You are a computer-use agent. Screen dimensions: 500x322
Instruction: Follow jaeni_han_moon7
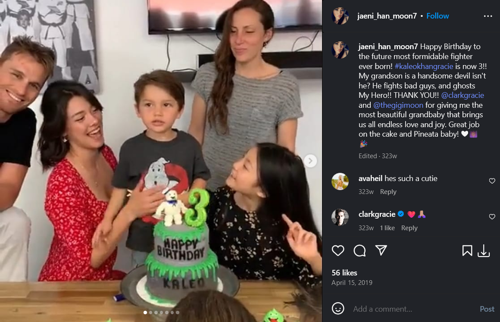(437, 16)
